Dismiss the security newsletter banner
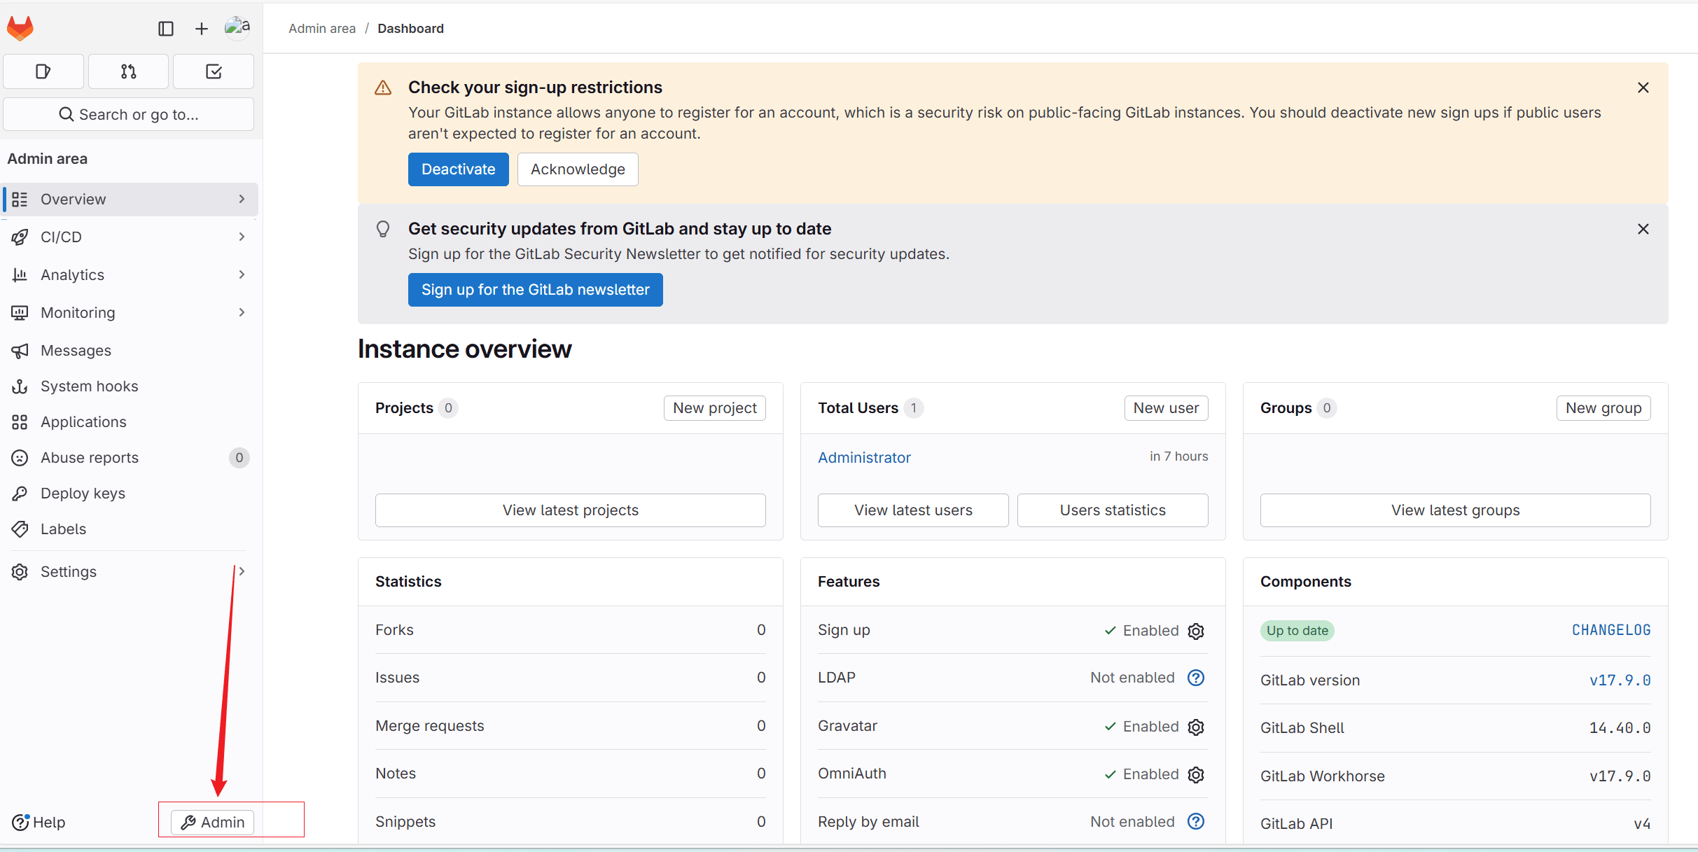The width and height of the screenshot is (1698, 852). click(1643, 229)
